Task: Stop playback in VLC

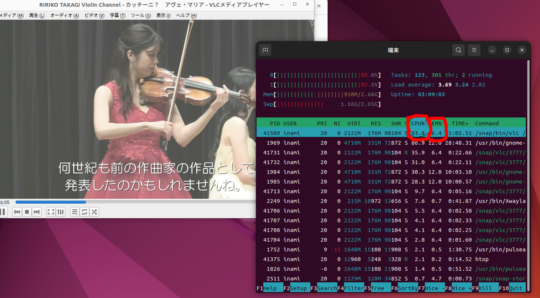Action: coord(27,212)
